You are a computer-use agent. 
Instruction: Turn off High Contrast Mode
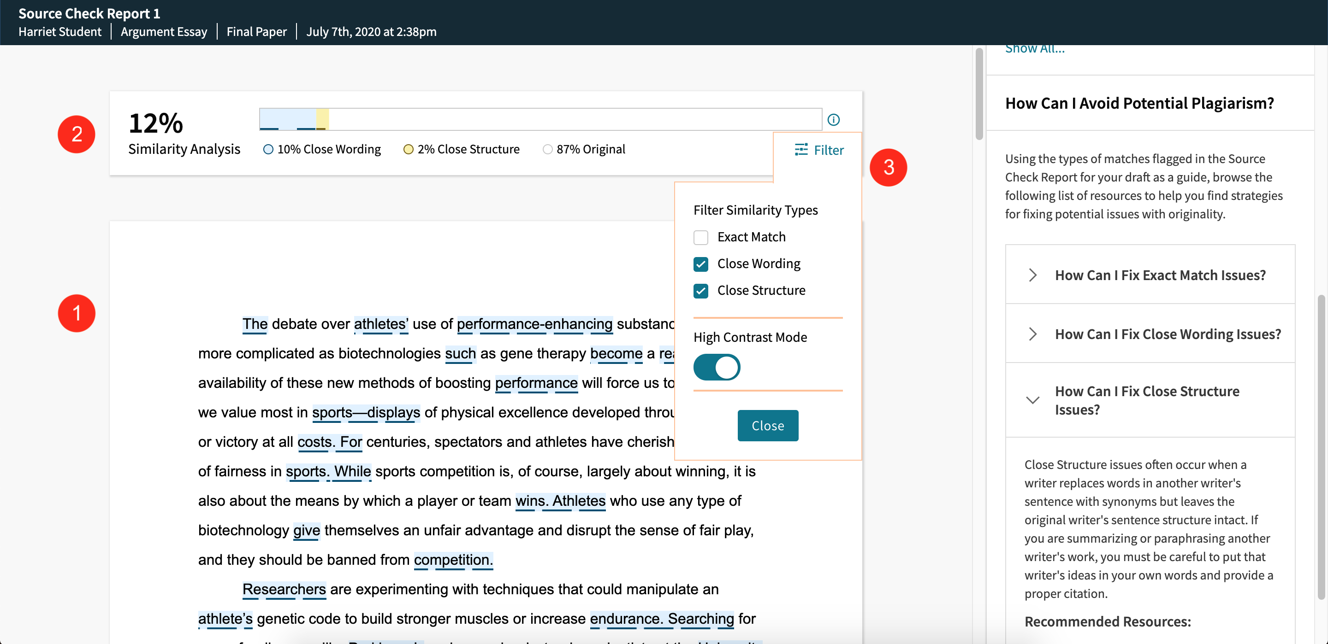coord(717,367)
